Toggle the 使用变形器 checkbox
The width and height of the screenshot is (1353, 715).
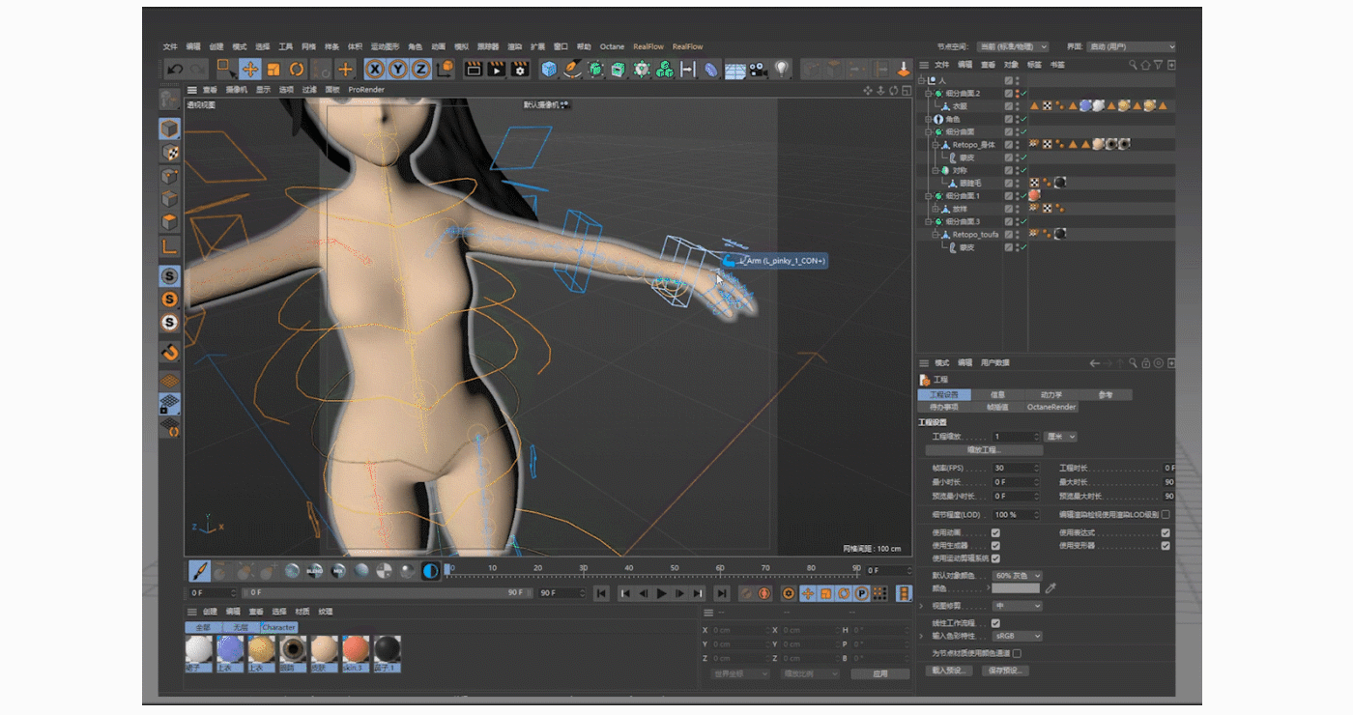pyautogui.click(x=1166, y=545)
